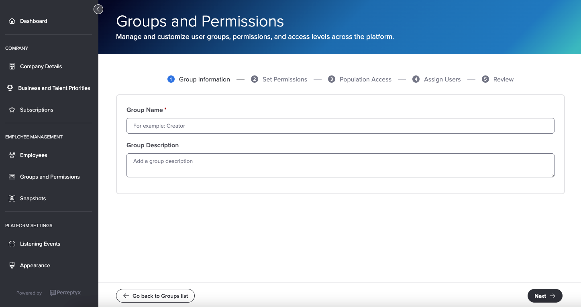Click the Appearance paintbrush icon
Image resolution: width=581 pixels, height=307 pixels.
(x=12, y=265)
